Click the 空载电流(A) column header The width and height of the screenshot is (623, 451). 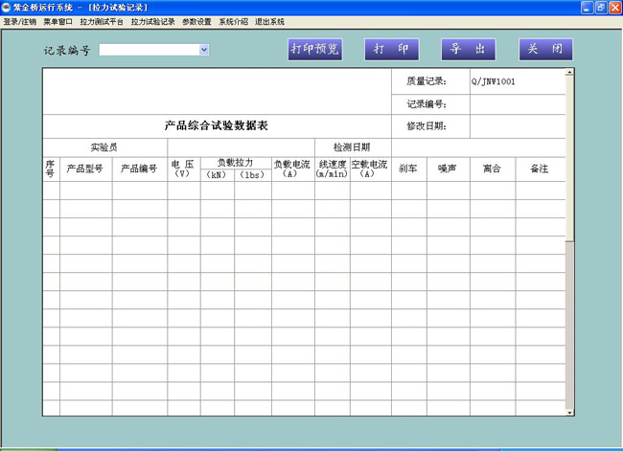pyautogui.click(x=370, y=169)
